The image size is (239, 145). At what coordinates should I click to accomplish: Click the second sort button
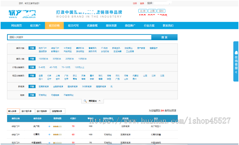click(28, 111)
